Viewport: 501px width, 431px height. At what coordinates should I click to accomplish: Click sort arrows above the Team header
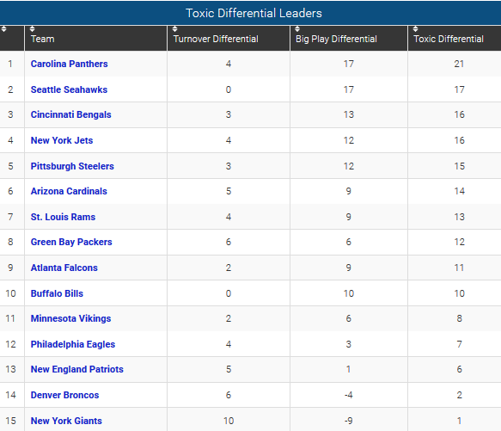pos(33,29)
